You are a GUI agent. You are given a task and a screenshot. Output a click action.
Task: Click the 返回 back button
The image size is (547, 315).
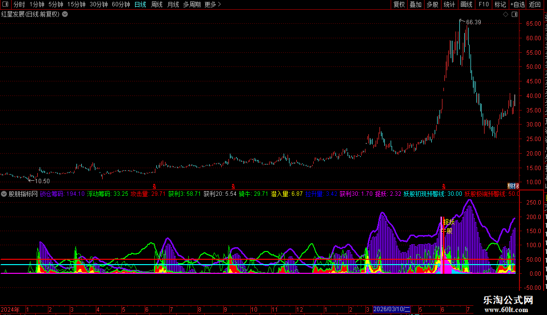tap(535, 4)
